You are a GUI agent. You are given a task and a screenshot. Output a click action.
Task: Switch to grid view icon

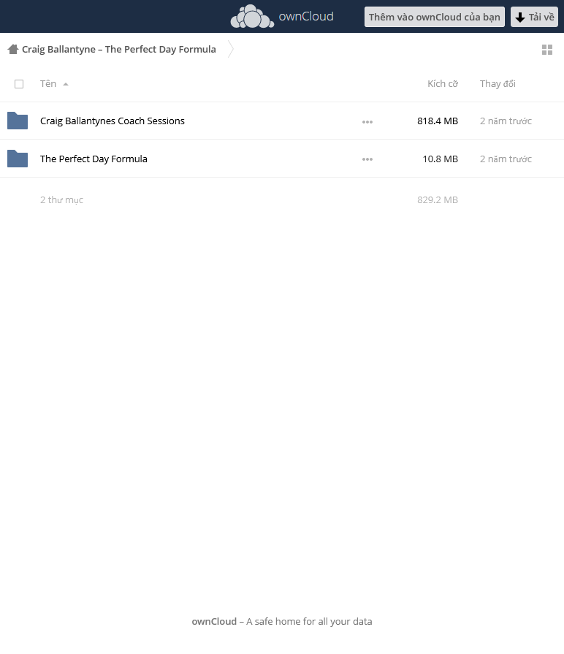point(547,50)
